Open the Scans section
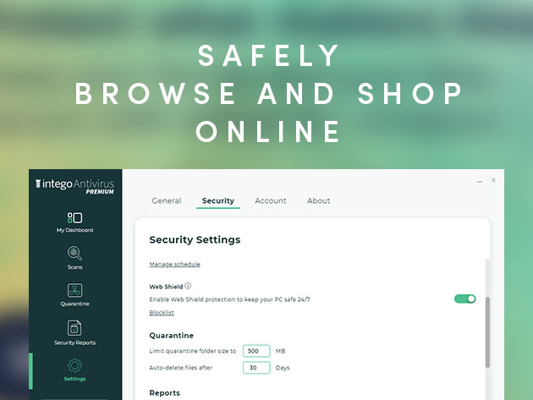Screen dimensions: 533x400 [x=74, y=258]
